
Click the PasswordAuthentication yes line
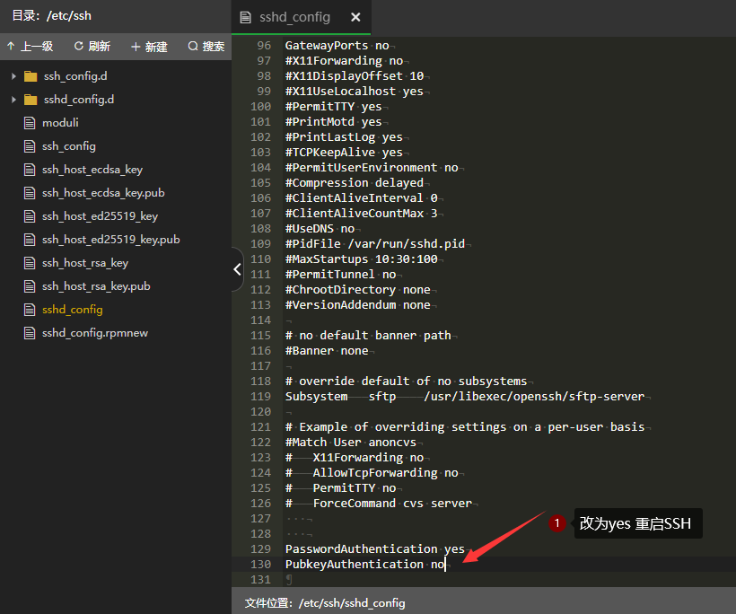point(375,549)
